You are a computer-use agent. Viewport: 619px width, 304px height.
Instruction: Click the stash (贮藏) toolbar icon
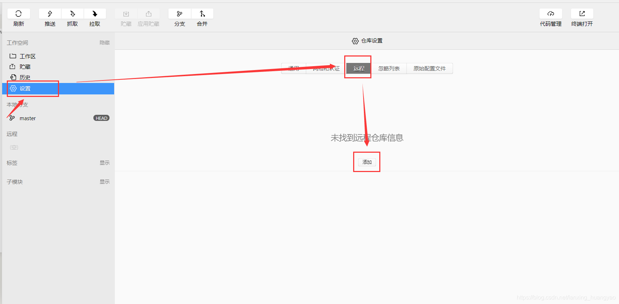click(x=126, y=14)
